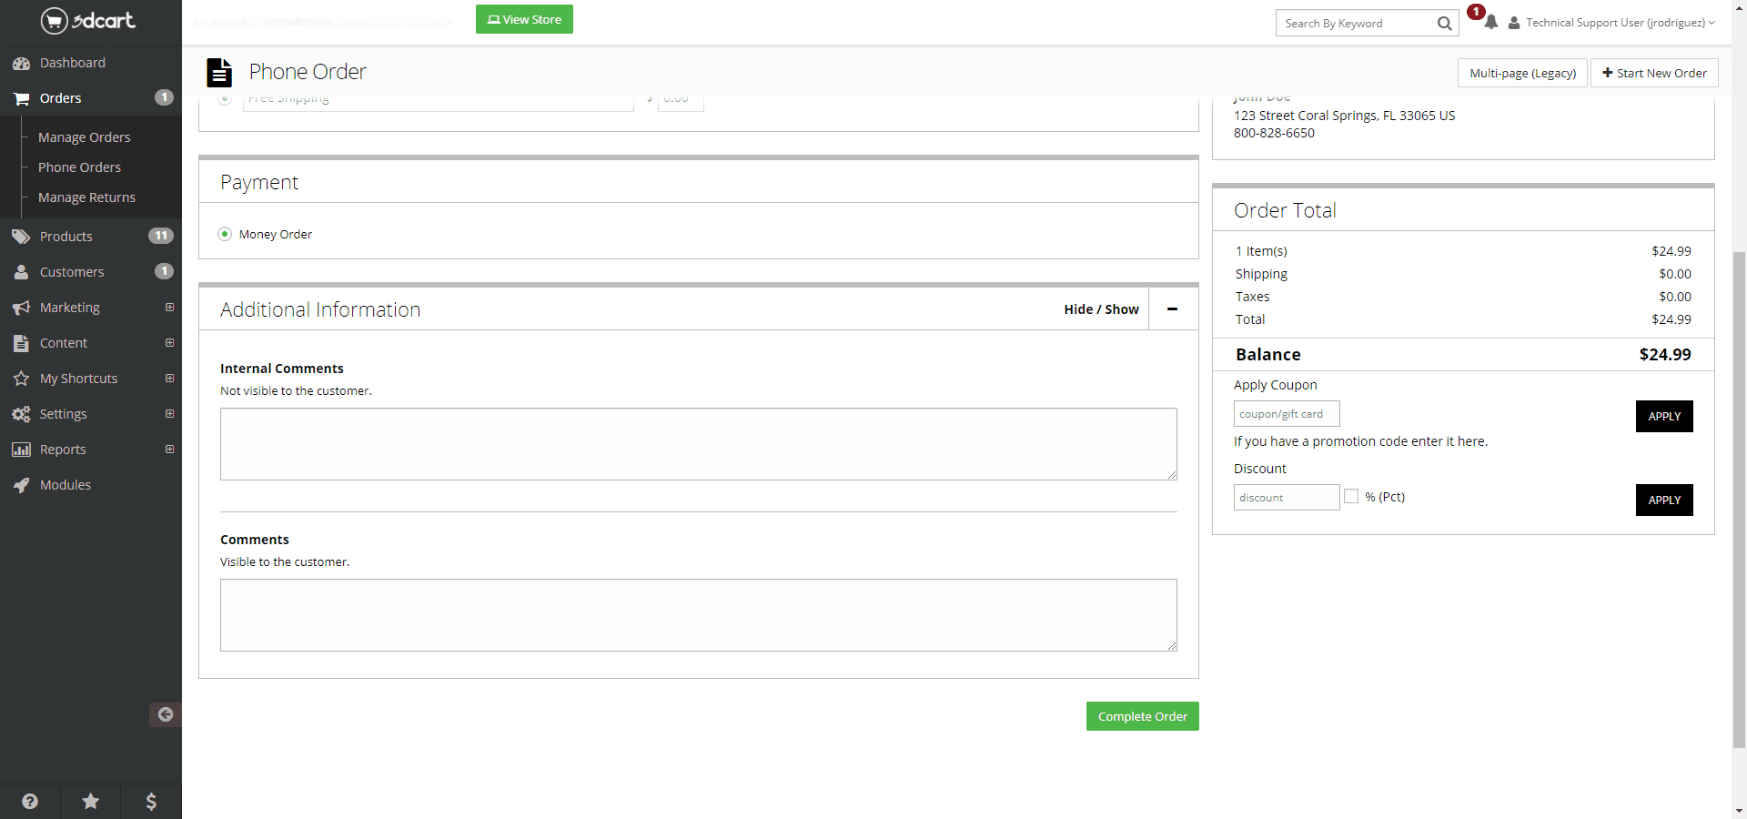Collapse sidebar with the arrow icon
The width and height of the screenshot is (1747, 819).
click(x=165, y=714)
